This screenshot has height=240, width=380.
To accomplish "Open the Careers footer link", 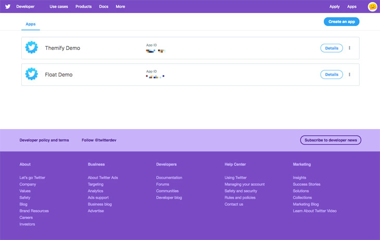I will pos(26,218).
